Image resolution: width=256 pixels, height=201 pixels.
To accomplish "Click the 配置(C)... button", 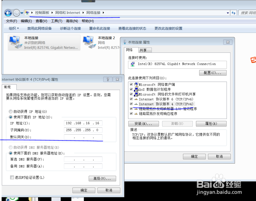I will (213, 73).
